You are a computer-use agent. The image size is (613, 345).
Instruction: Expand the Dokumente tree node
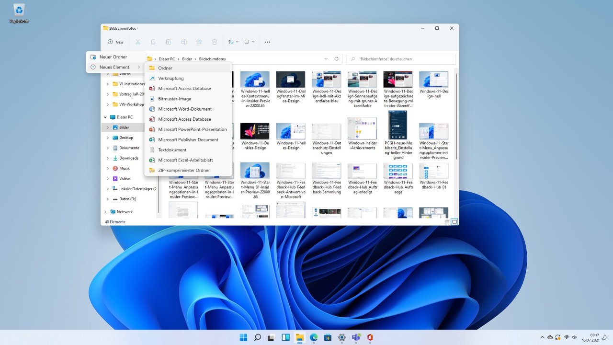click(108, 148)
